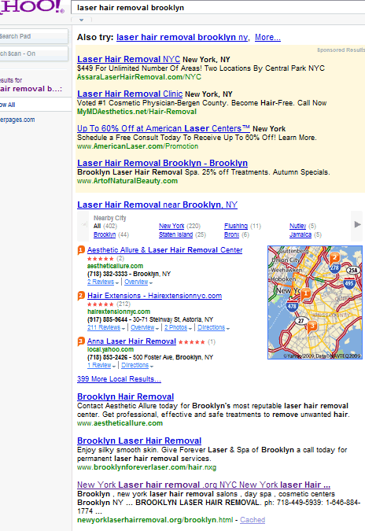Screen dimensions: 365x531
Task: Expand '1 Review' dropdown for Anna Laser
Action: 101,365
